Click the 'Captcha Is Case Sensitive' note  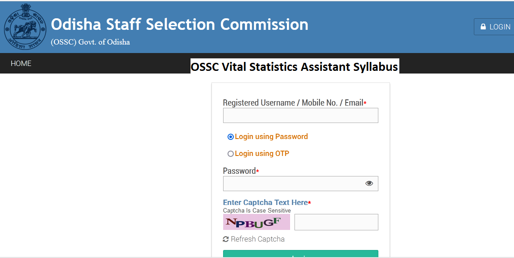(257, 210)
